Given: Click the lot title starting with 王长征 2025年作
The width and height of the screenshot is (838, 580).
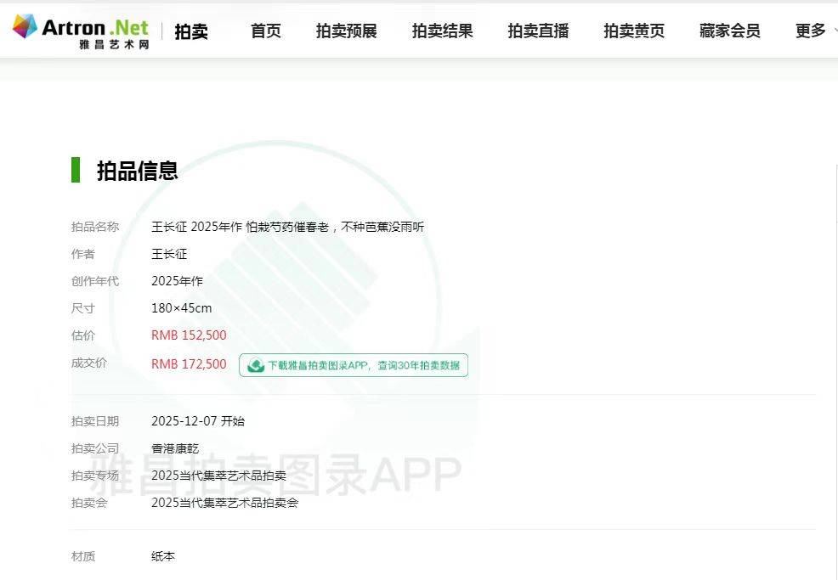Looking at the screenshot, I should tap(287, 227).
